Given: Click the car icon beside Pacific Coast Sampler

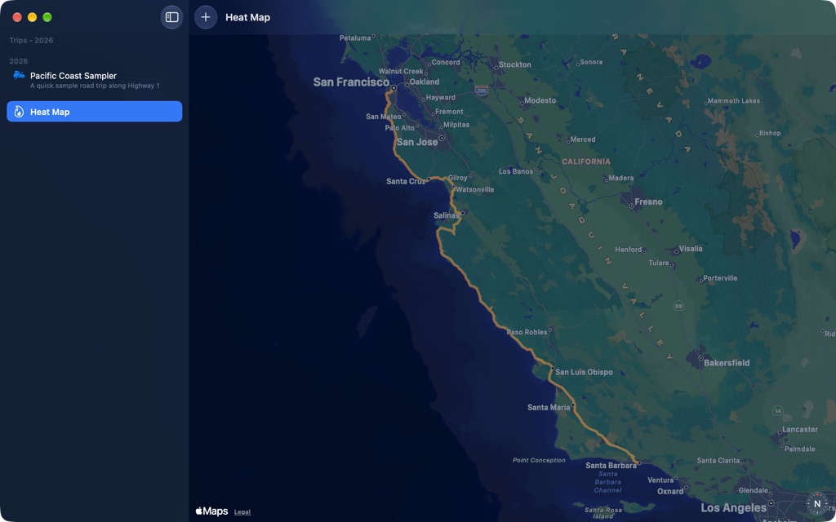Looking at the screenshot, I should (x=19, y=76).
